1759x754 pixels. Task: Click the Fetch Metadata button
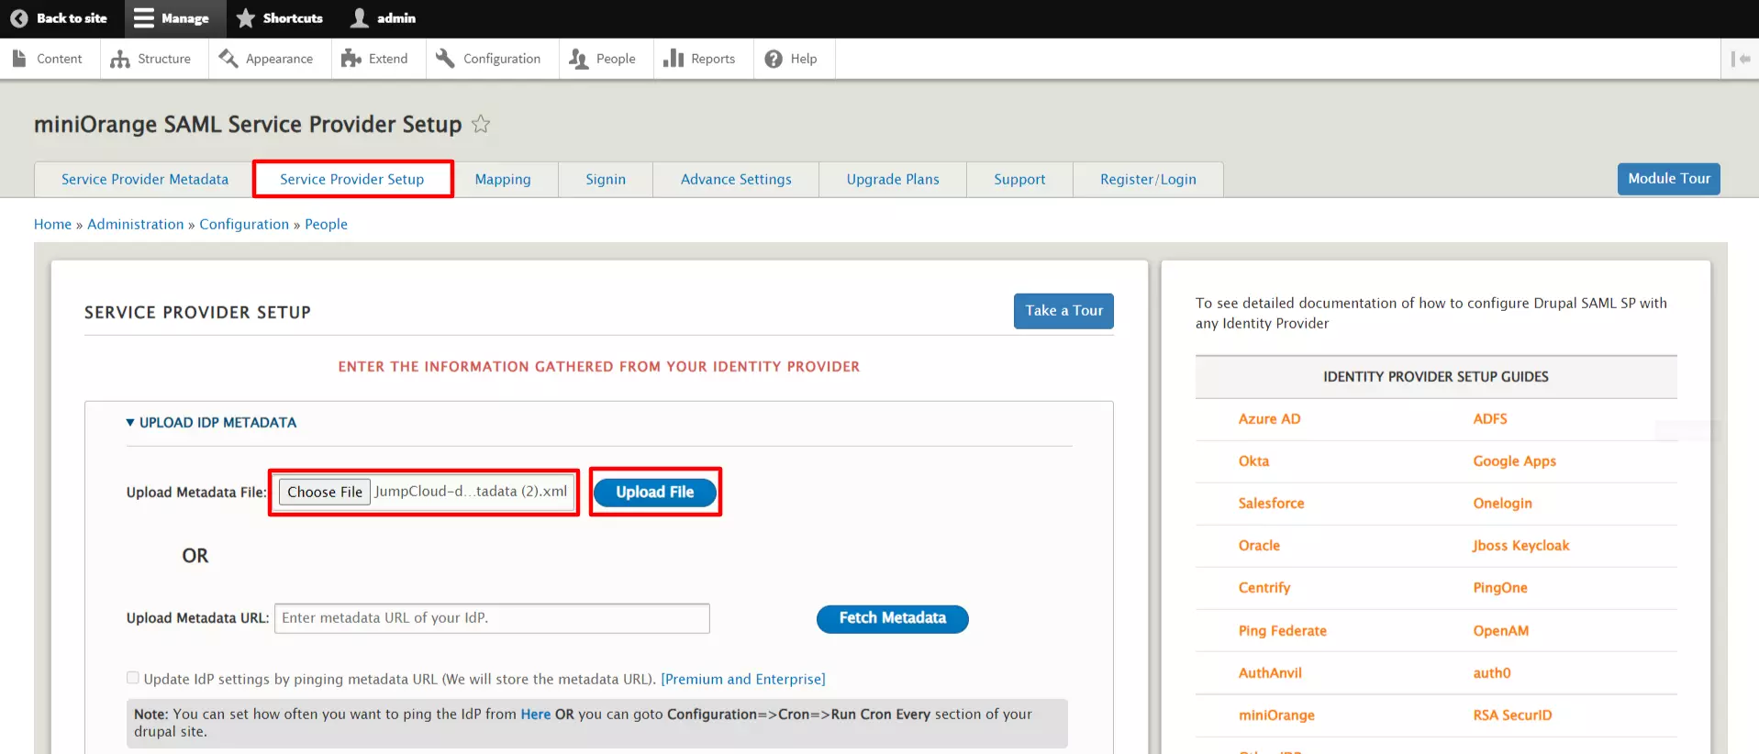(x=892, y=619)
